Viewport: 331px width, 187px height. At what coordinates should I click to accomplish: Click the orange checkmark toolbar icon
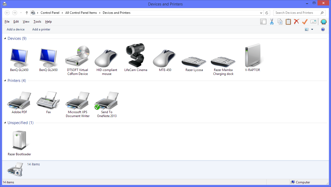[x=305, y=22]
